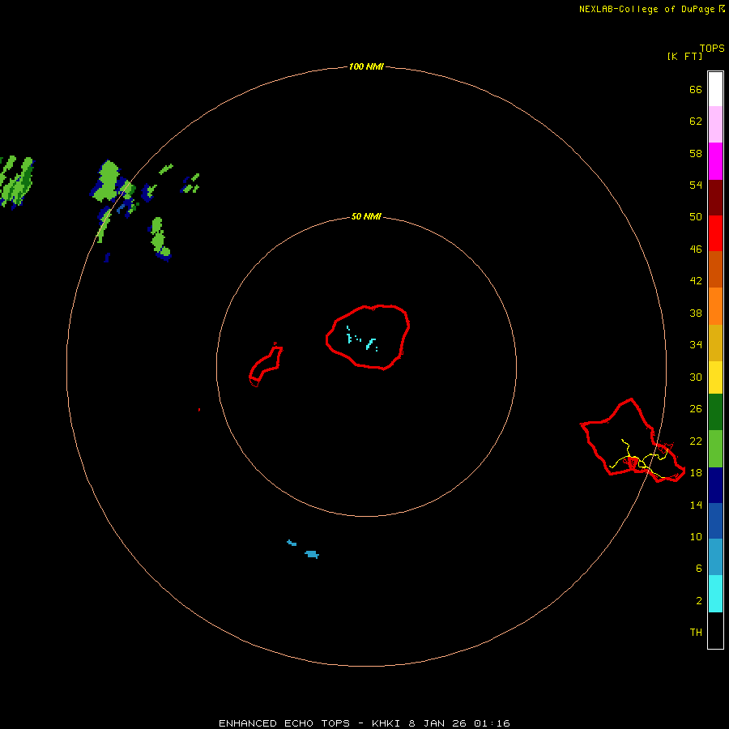
Task: Click the TH legend label
Action: coord(696,633)
